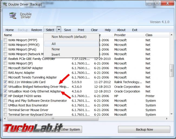
Task: Choose Invert from the Select menu
Action: point(71,55)
